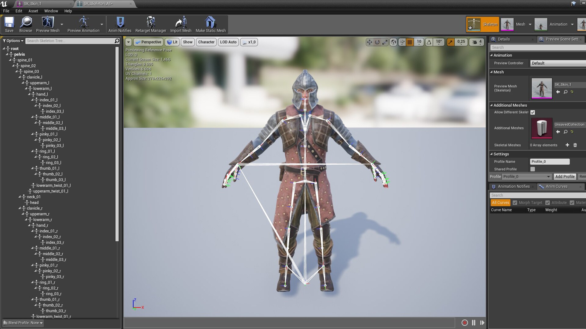Select Make Static Mesh

pos(210,24)
